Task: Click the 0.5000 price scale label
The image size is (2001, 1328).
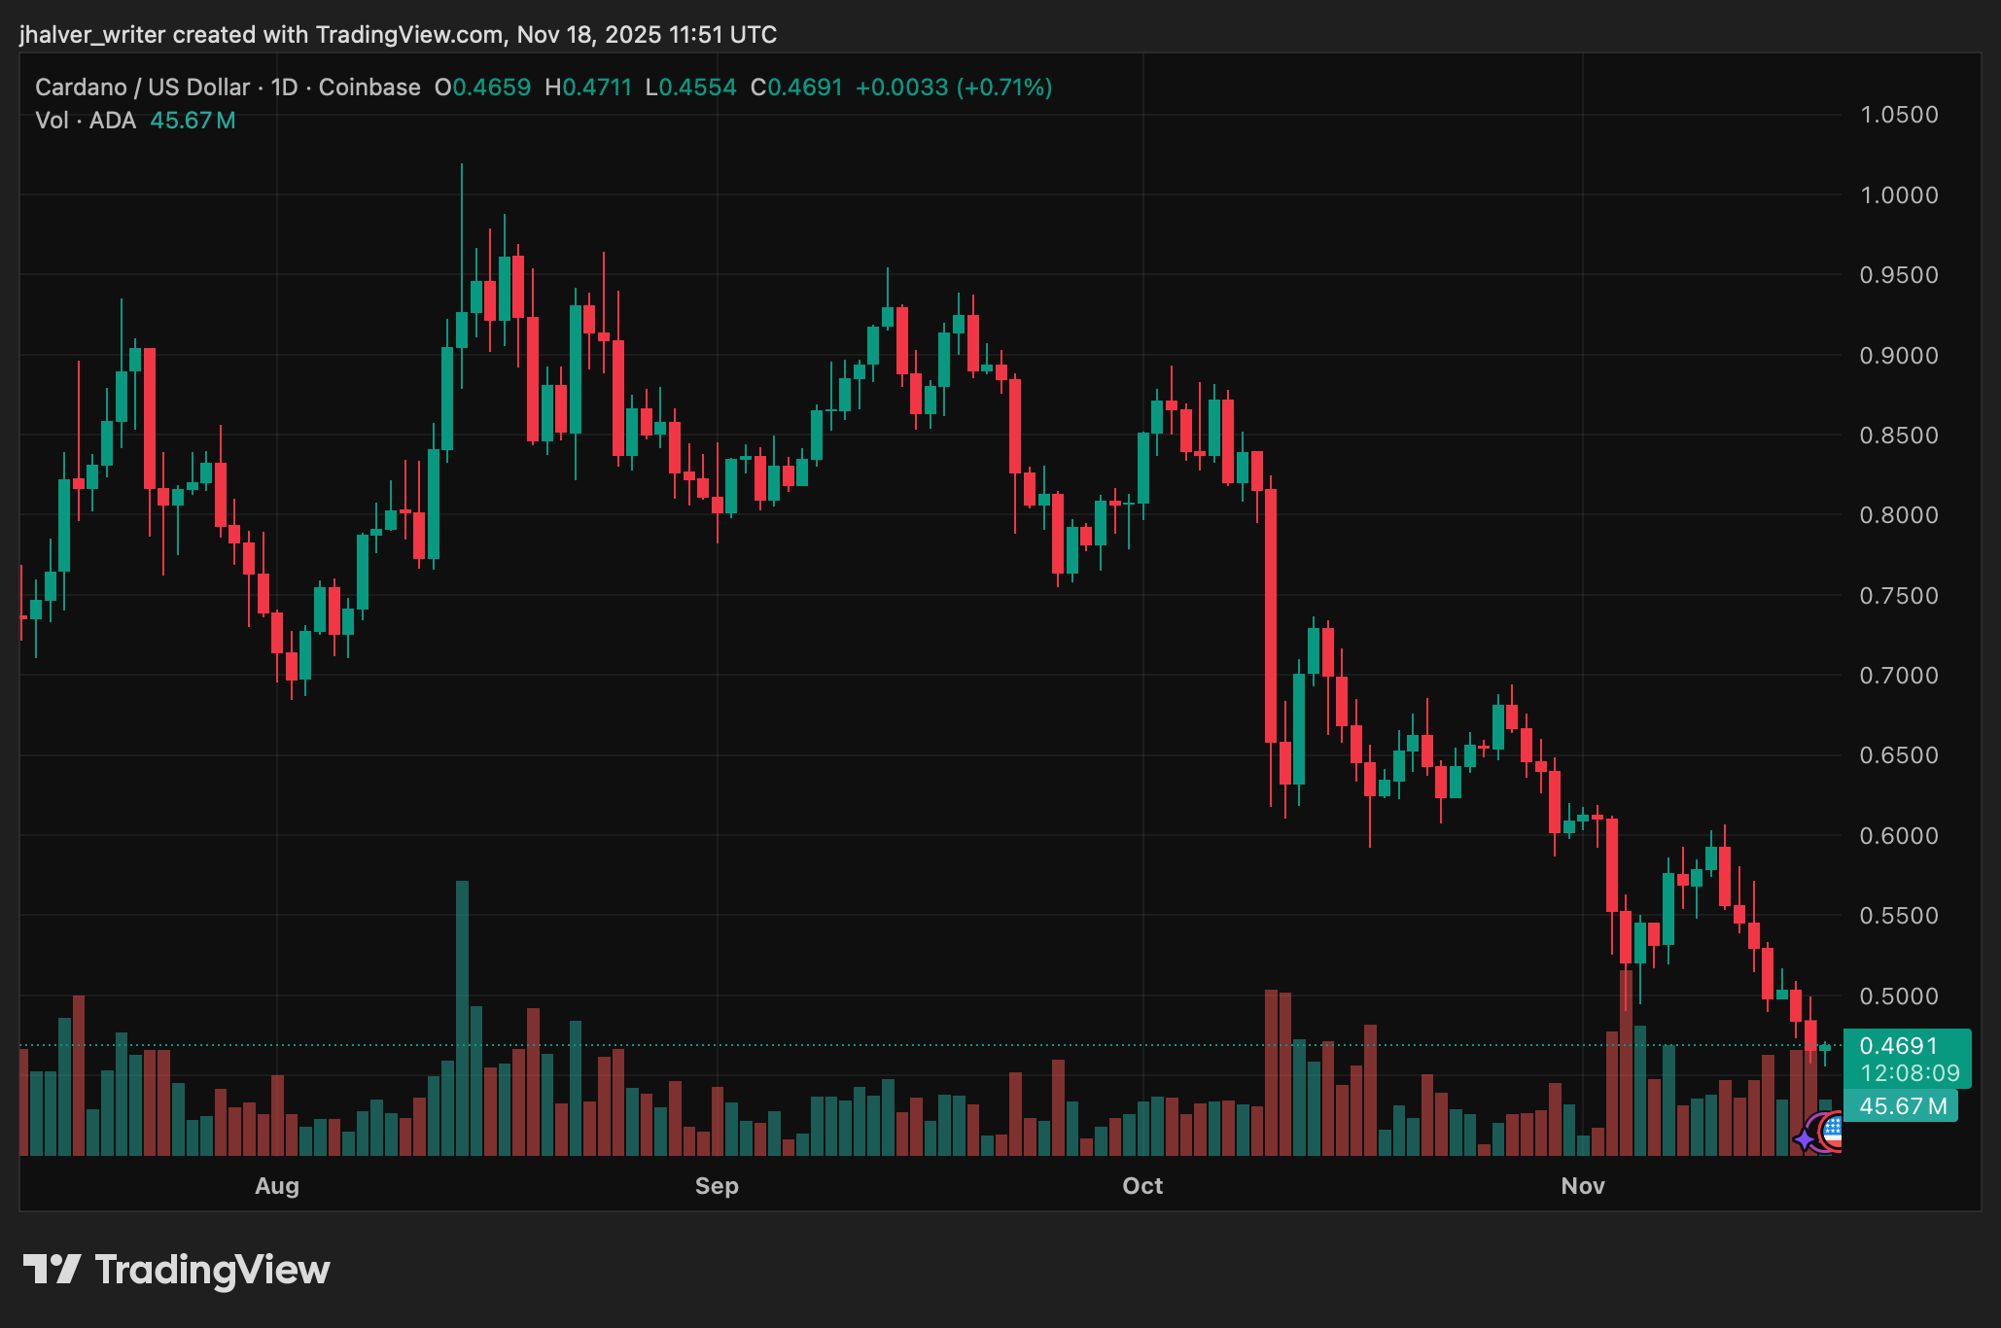Action: click(1898, 996)
